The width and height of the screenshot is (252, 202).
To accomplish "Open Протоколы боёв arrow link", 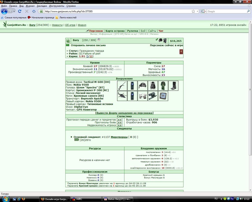I will click(119, 122).
